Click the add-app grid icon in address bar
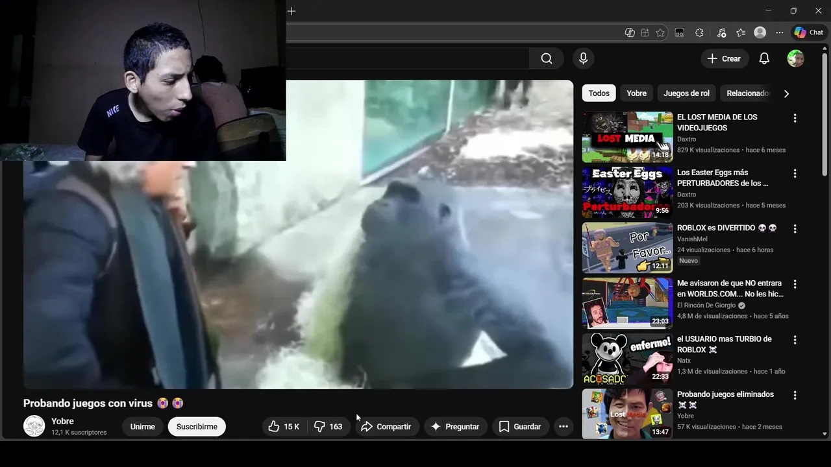This screenshot has width=831, height=467. [645, 32]
